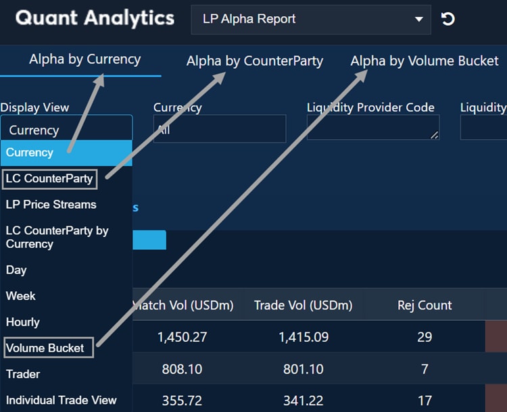Expand the Display View combo box
Screen dimensions: 507x412
(x=66, y=130)
